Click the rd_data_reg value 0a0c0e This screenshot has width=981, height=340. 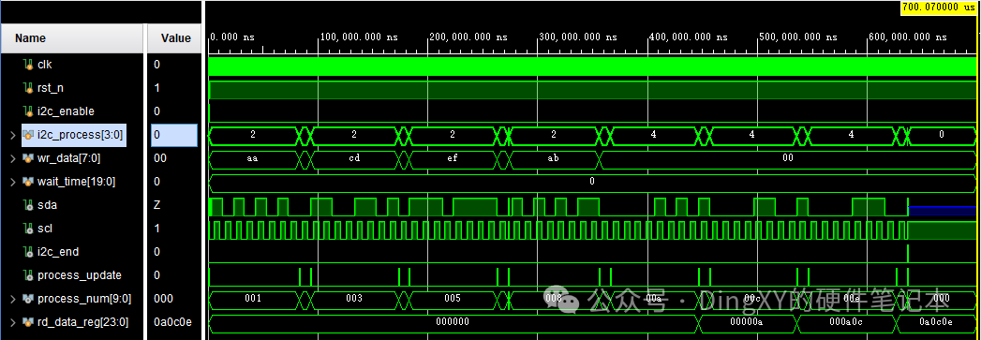coord(172,322)
